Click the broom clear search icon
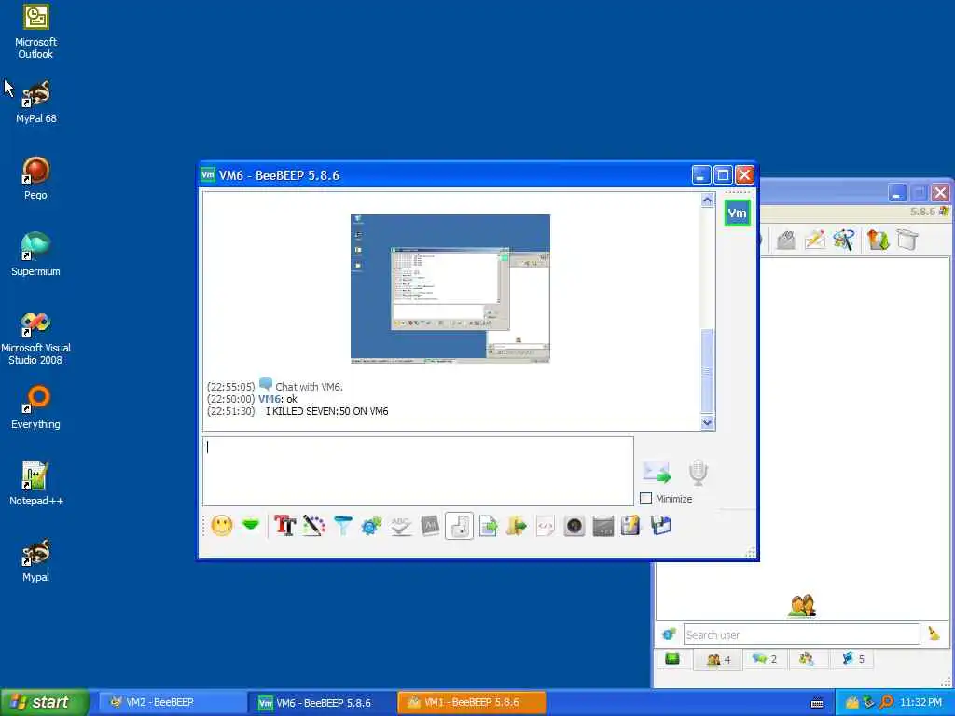This screenshot has width=955, height=716. [934, 634]
